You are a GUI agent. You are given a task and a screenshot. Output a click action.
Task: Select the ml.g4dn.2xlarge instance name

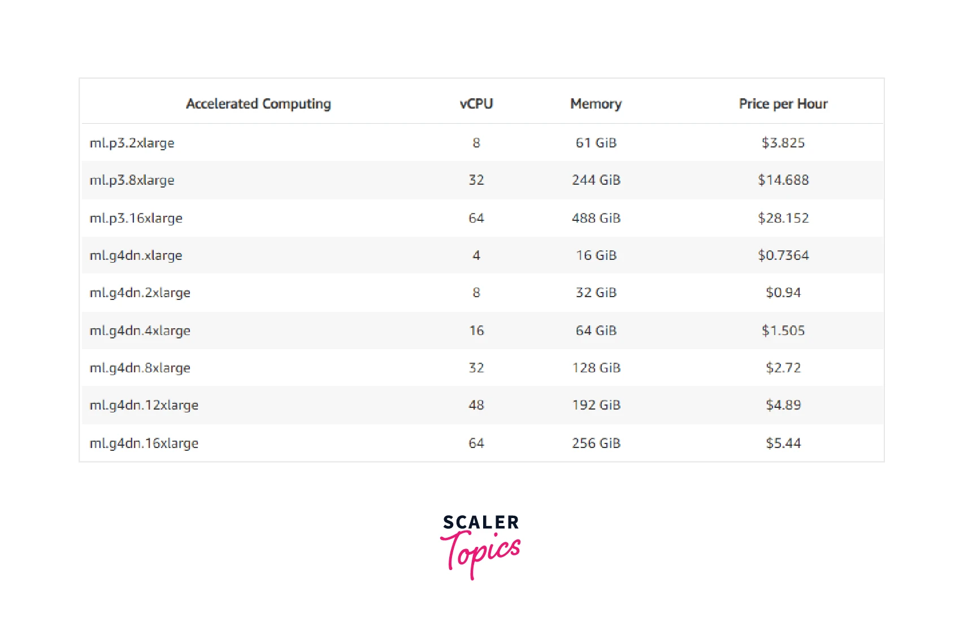[140, 293]
